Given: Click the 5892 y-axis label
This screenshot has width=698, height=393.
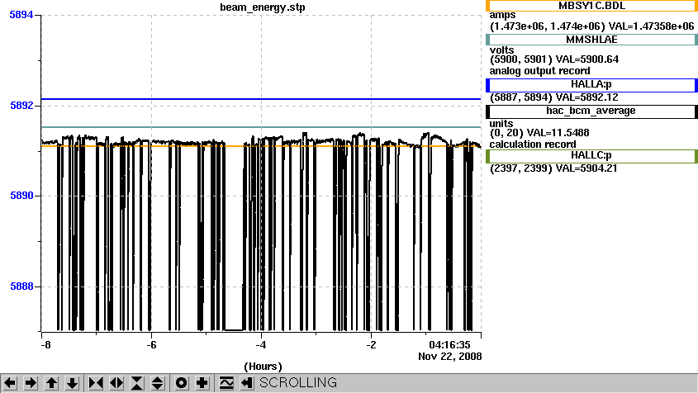Looking at the screenshot, I should pyautogui.click(x=21, y=106).
